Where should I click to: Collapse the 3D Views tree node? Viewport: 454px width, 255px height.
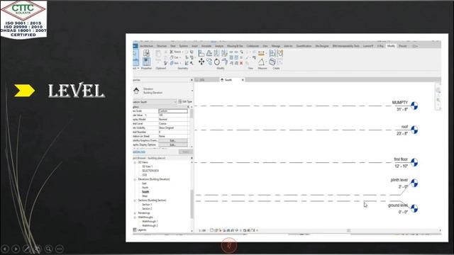coord(135,162)
